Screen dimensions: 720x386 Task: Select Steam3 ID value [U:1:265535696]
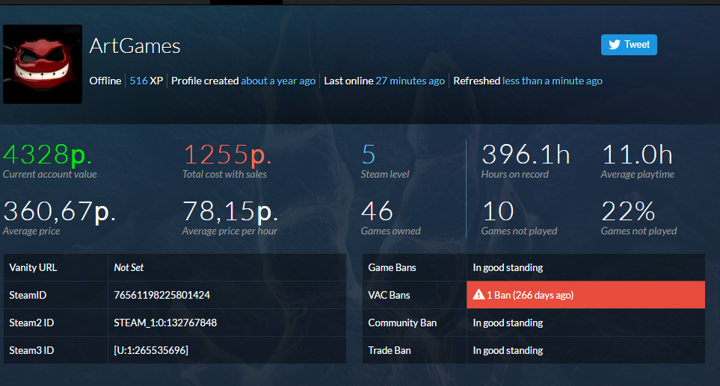tap(151, 350)
